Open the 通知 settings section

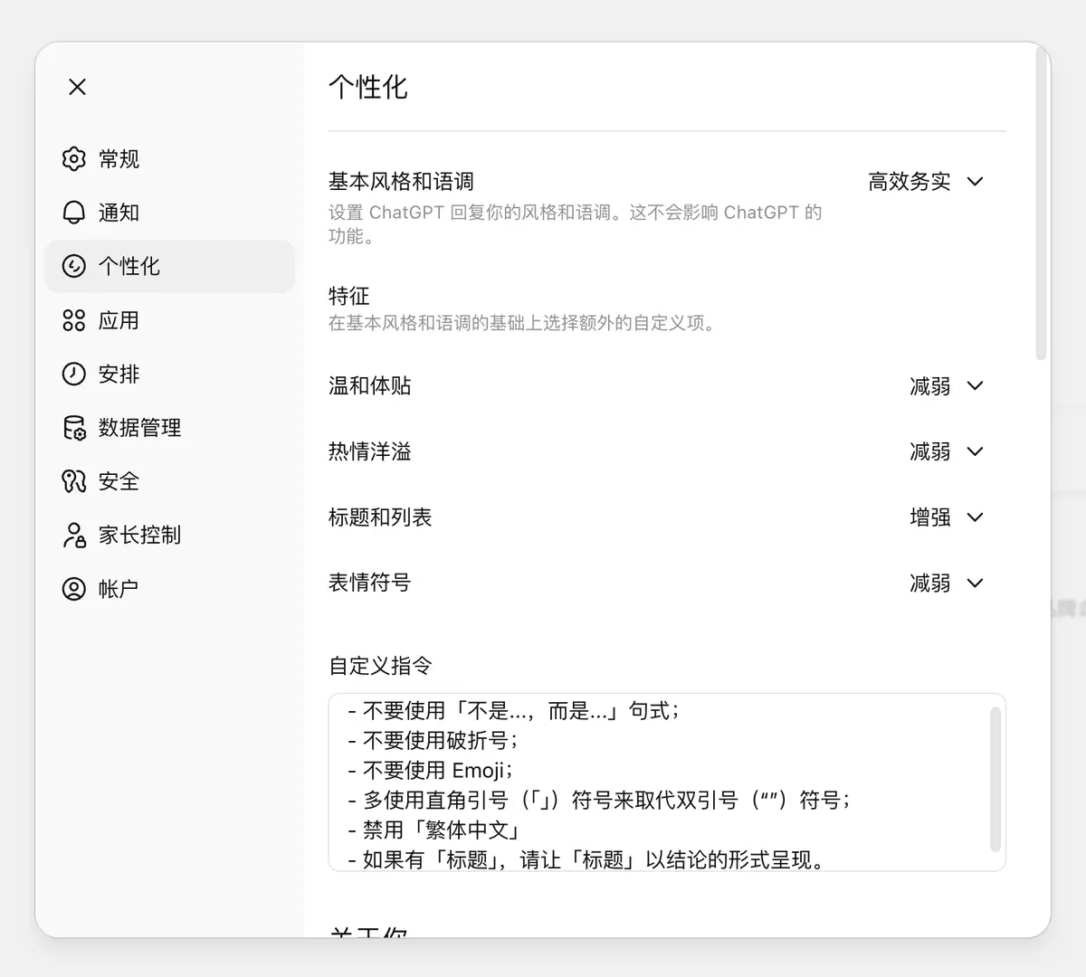point(170,213)
